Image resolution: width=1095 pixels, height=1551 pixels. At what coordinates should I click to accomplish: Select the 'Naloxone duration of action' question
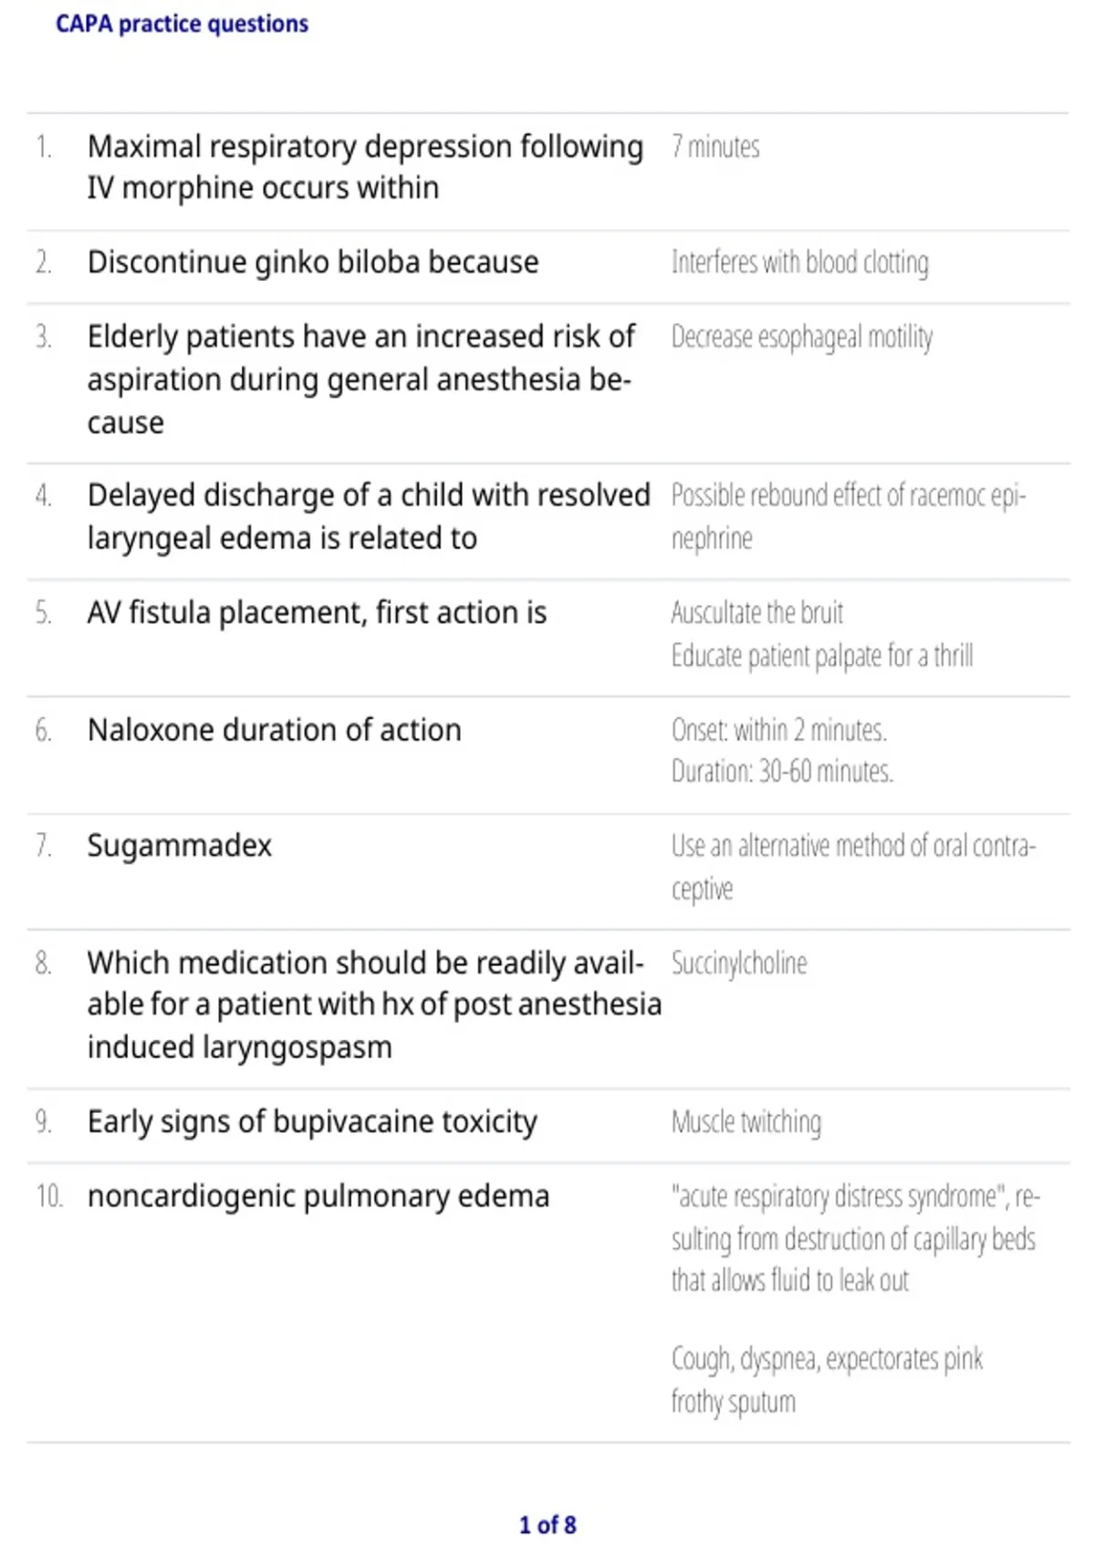pos(275,730)
